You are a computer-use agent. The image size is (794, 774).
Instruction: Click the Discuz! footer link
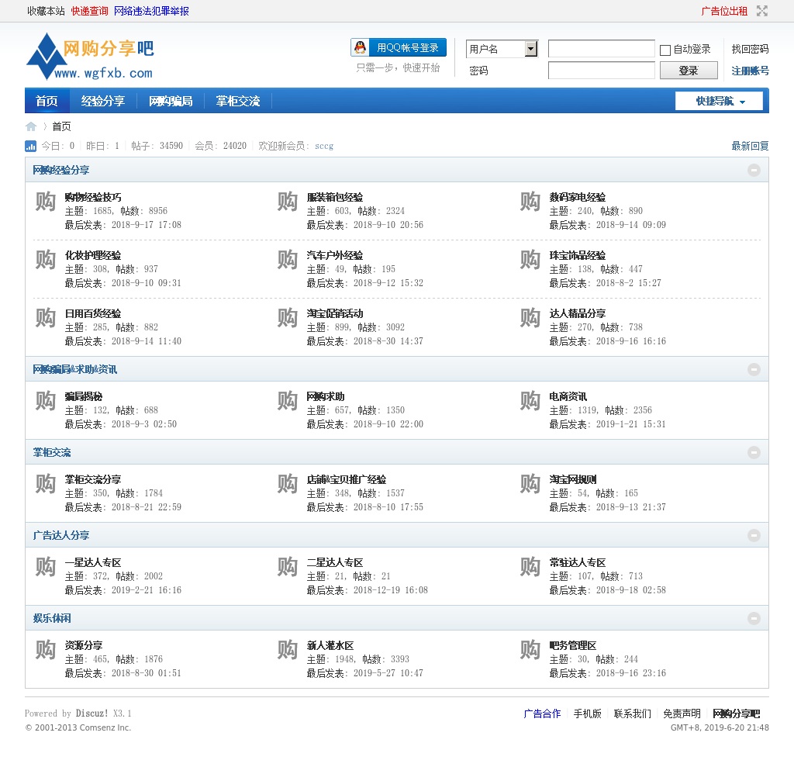91,714
